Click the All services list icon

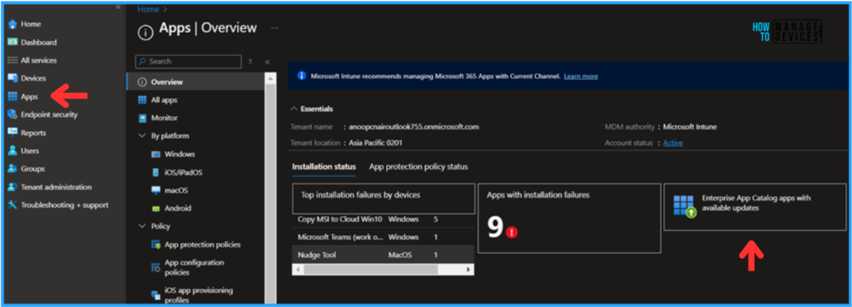click(12, 60)
